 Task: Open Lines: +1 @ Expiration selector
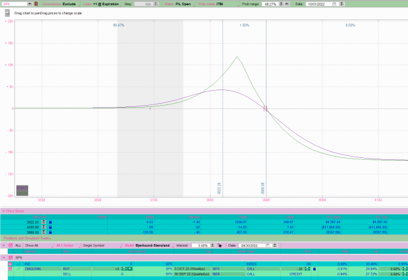[101, 4]
